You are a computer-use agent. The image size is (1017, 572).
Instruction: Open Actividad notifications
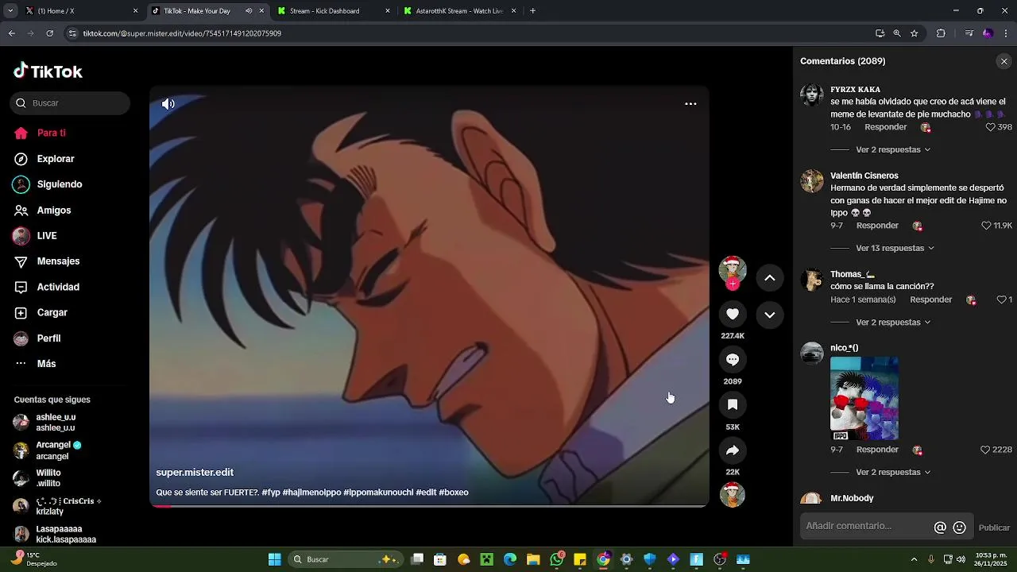coord(58,287)
